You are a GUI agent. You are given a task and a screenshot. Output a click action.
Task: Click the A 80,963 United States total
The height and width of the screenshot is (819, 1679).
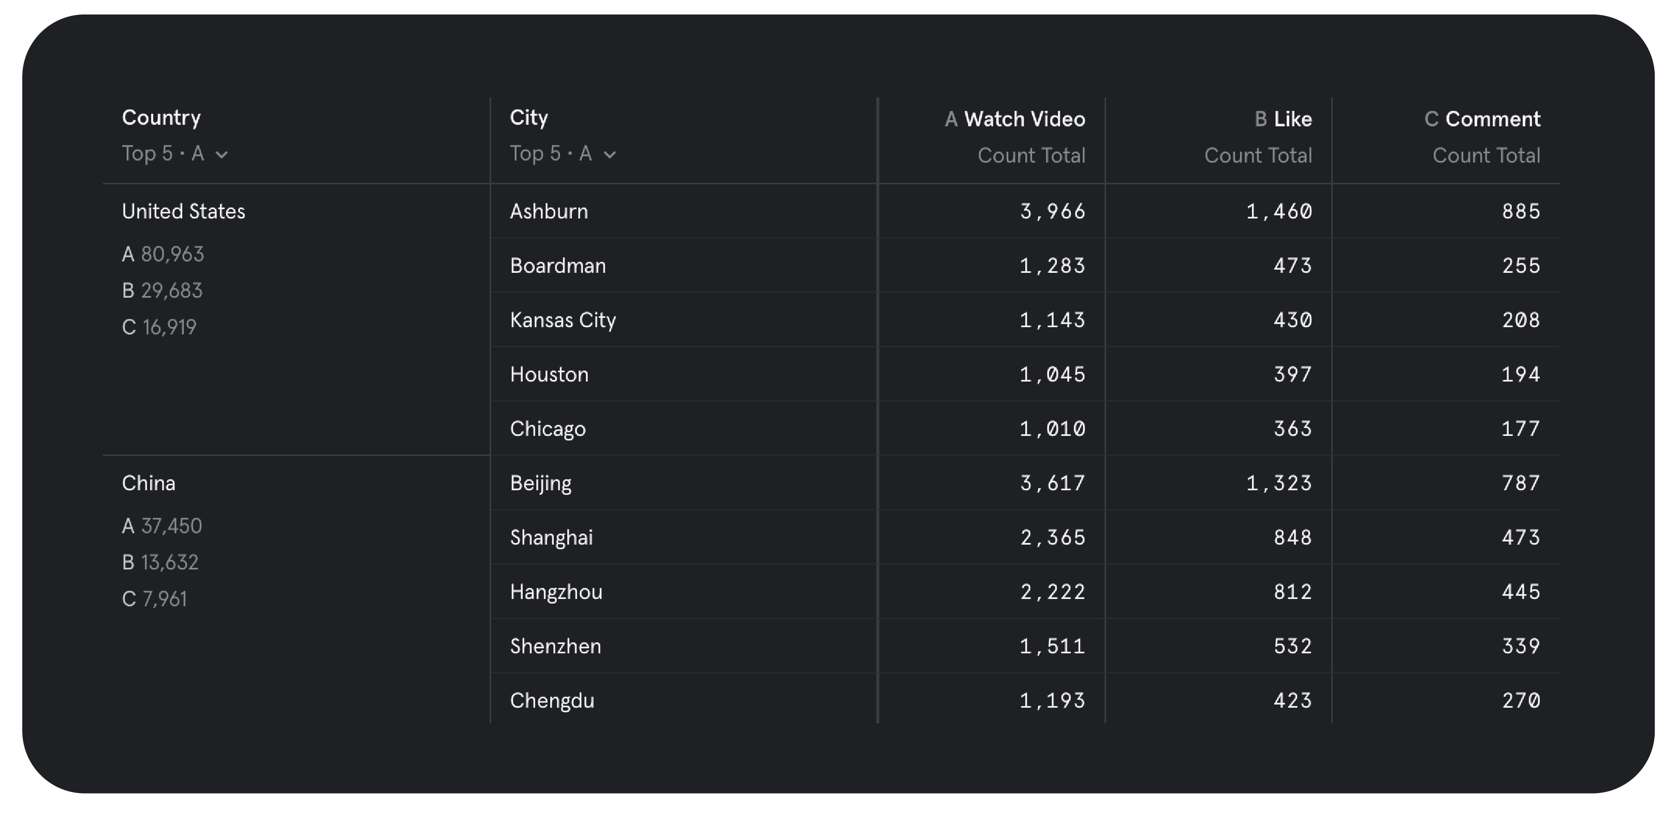click(x=163, y=254)
